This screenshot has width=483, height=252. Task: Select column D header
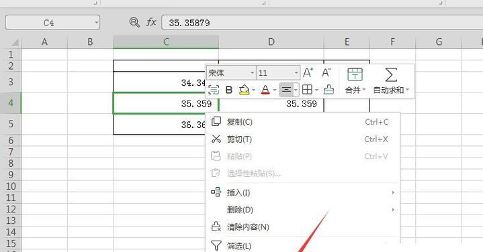[x=271, y=42]
